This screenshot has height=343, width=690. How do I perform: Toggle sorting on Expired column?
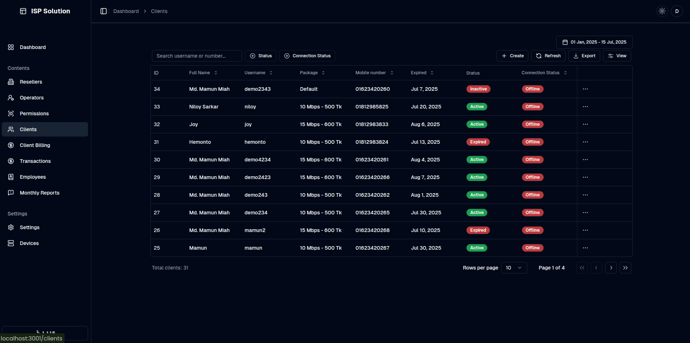422,73
